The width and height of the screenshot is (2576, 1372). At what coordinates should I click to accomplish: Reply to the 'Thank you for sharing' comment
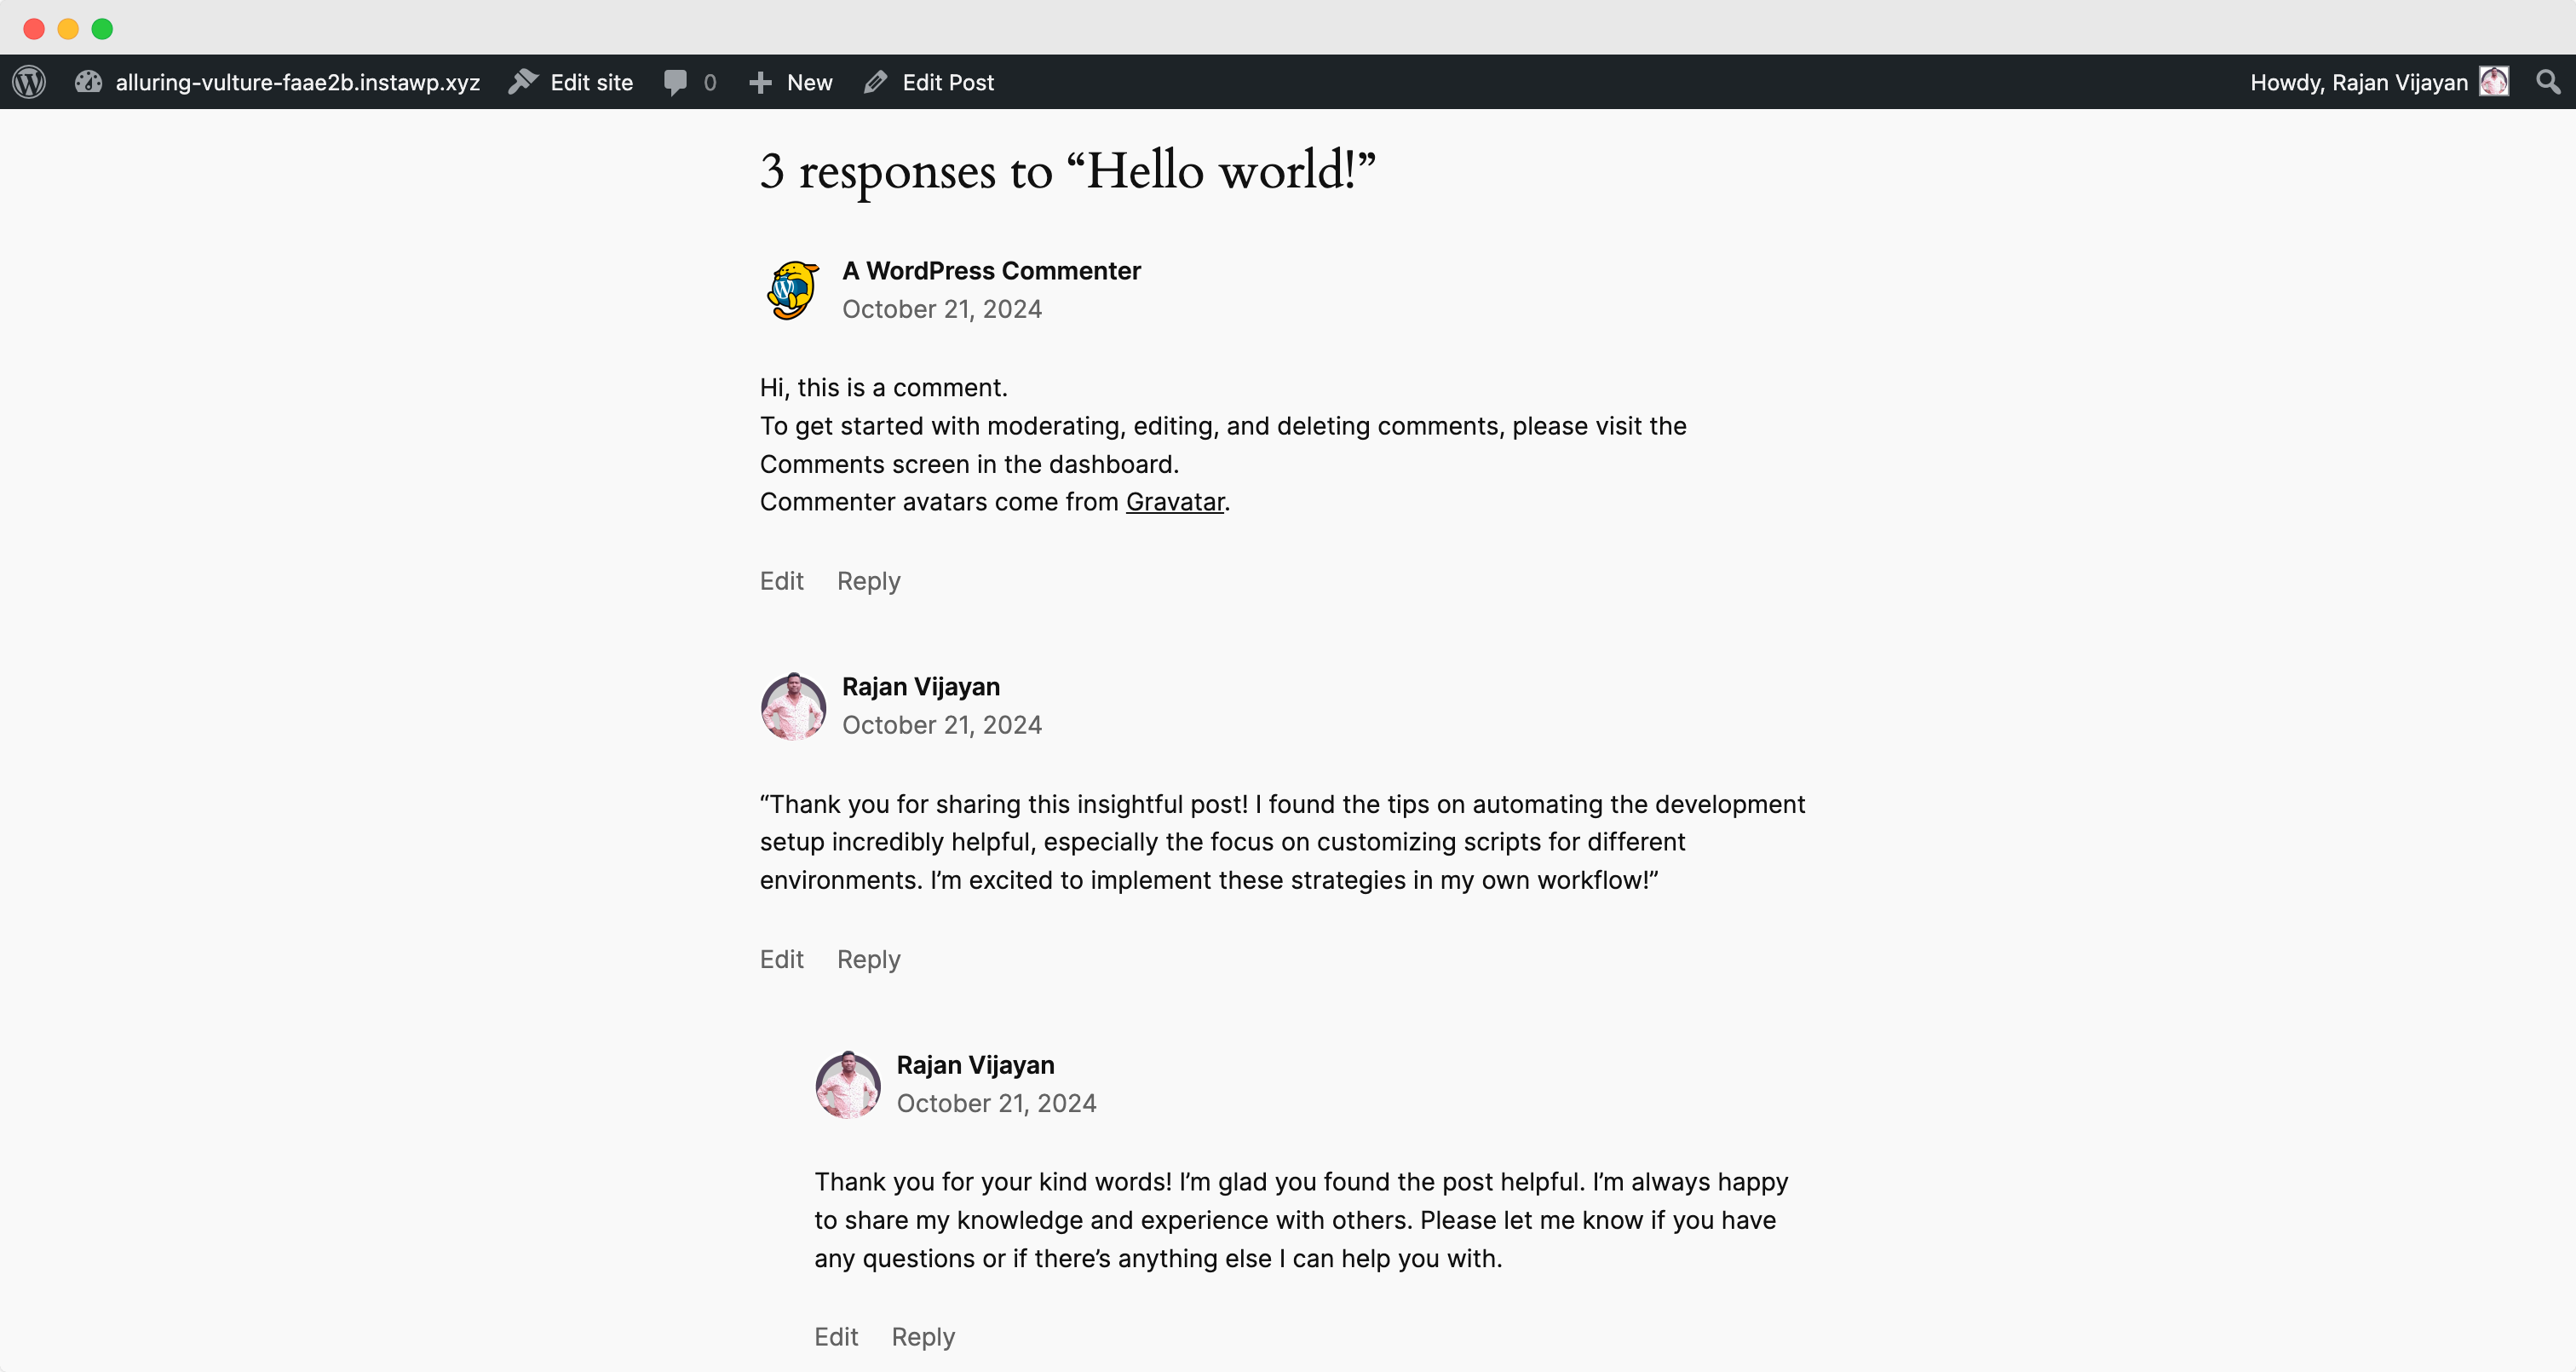point(868,959)
